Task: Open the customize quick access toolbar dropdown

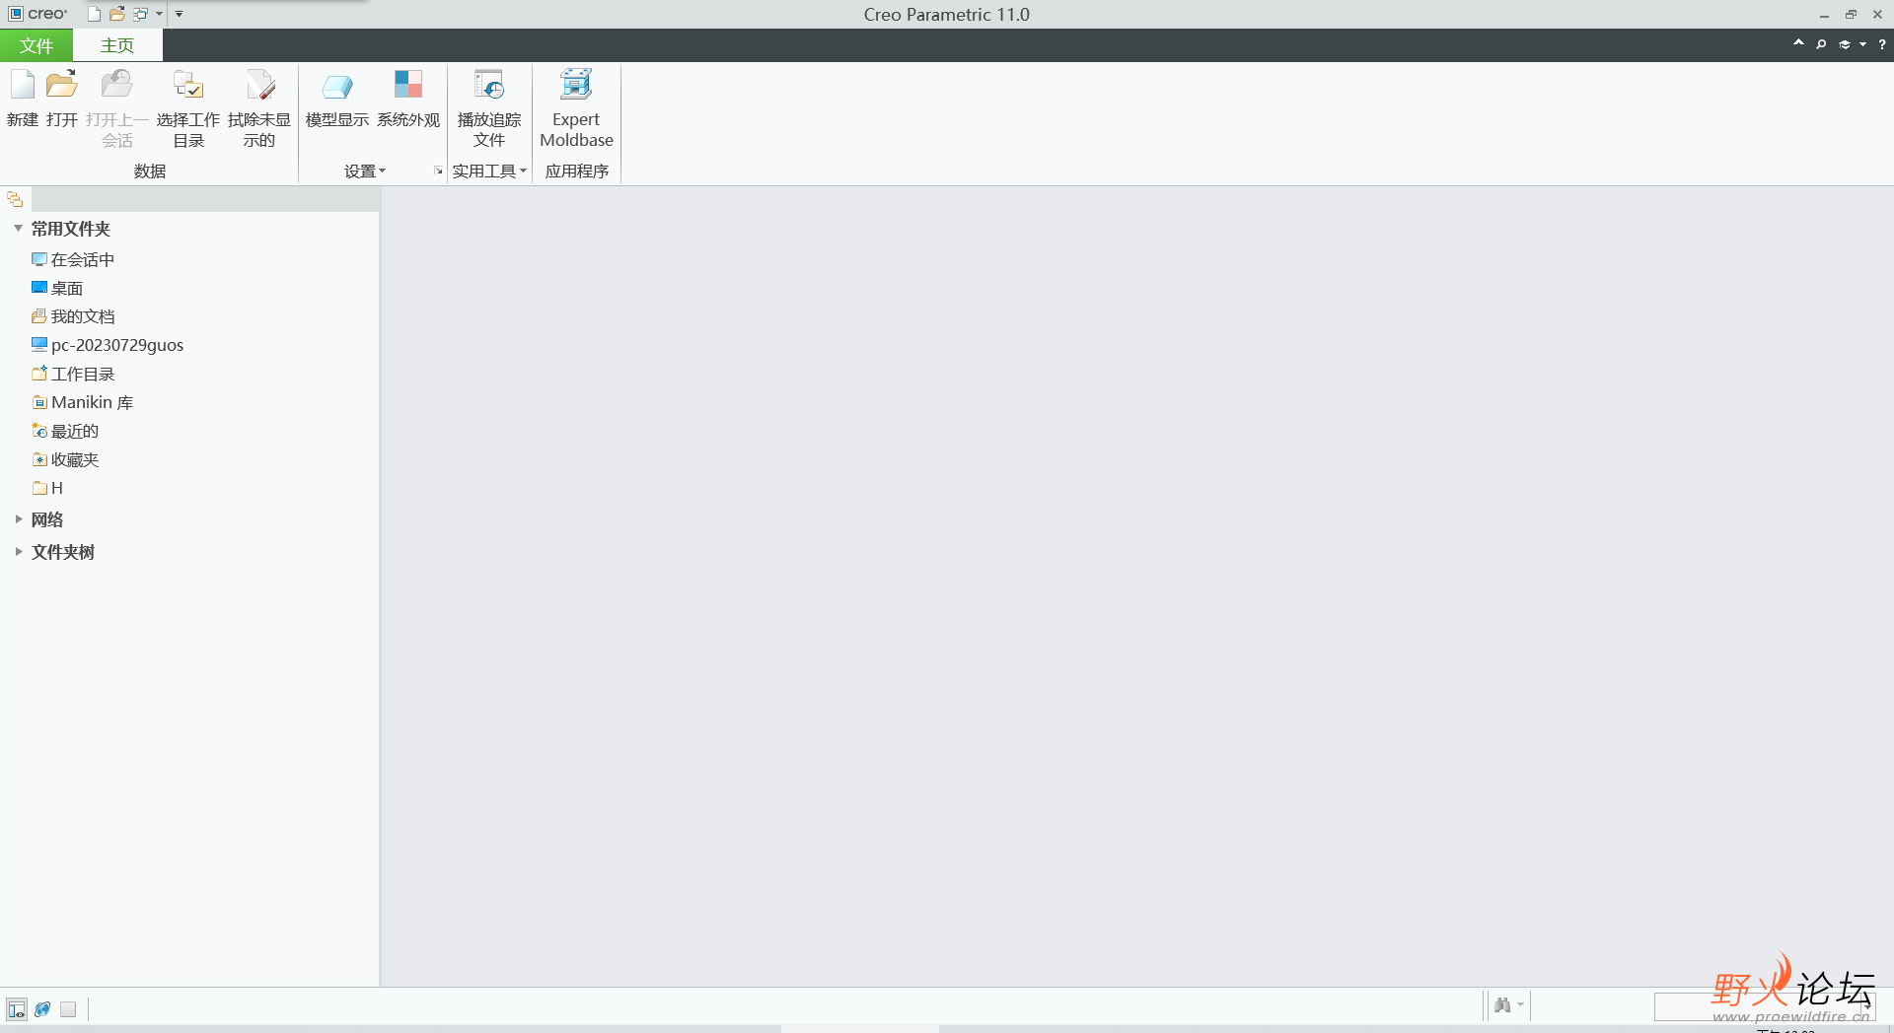Action: coord(180,14)
